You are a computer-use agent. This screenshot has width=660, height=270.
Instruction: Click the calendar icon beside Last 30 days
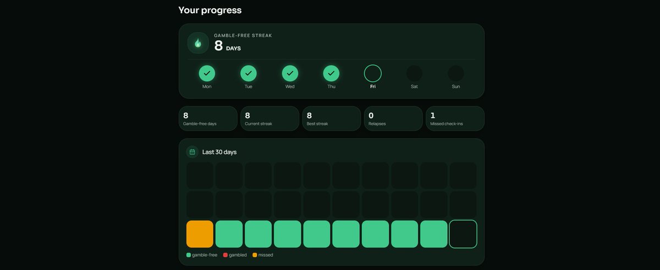[192, 152]
